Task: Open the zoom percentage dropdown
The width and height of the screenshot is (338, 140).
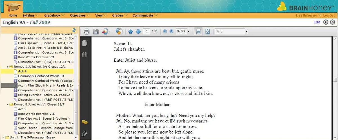Action: [x=188, y=32]
